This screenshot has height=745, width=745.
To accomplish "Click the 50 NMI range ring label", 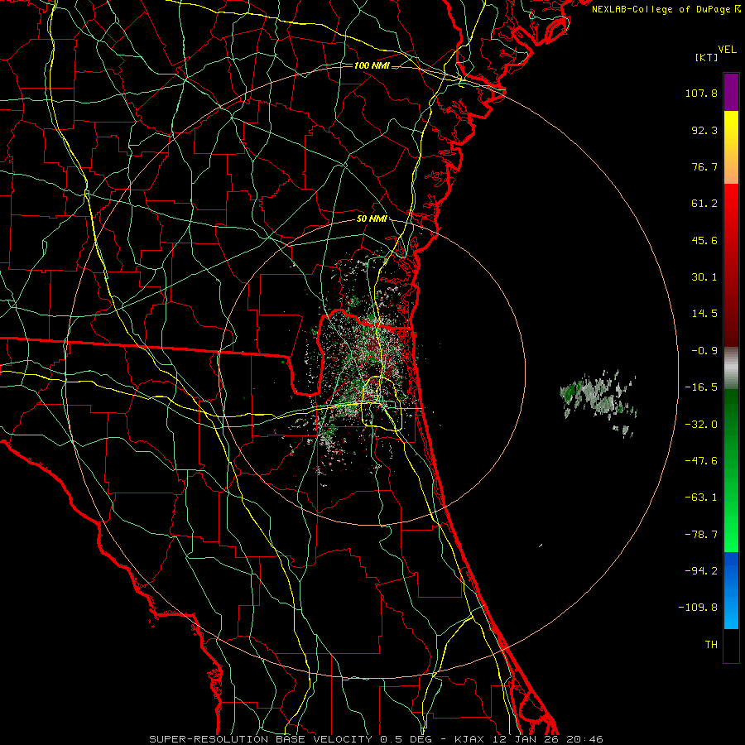I will pyautogui.click(x=372, y=219).
